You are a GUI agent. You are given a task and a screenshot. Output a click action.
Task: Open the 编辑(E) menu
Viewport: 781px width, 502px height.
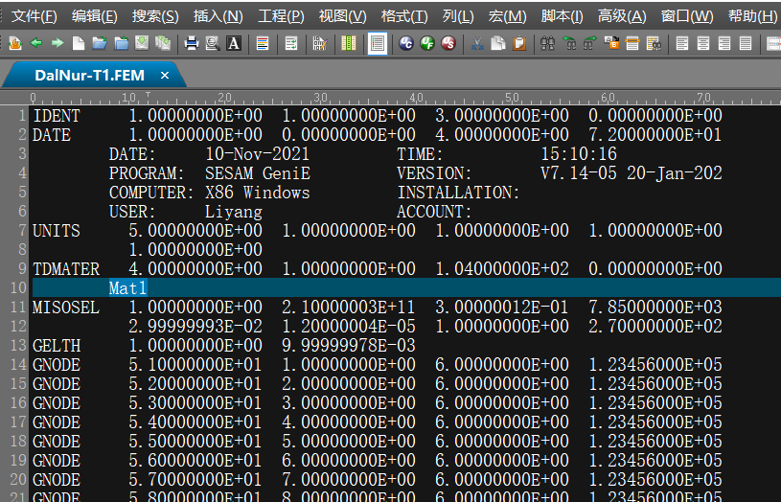tap(95, 16)
